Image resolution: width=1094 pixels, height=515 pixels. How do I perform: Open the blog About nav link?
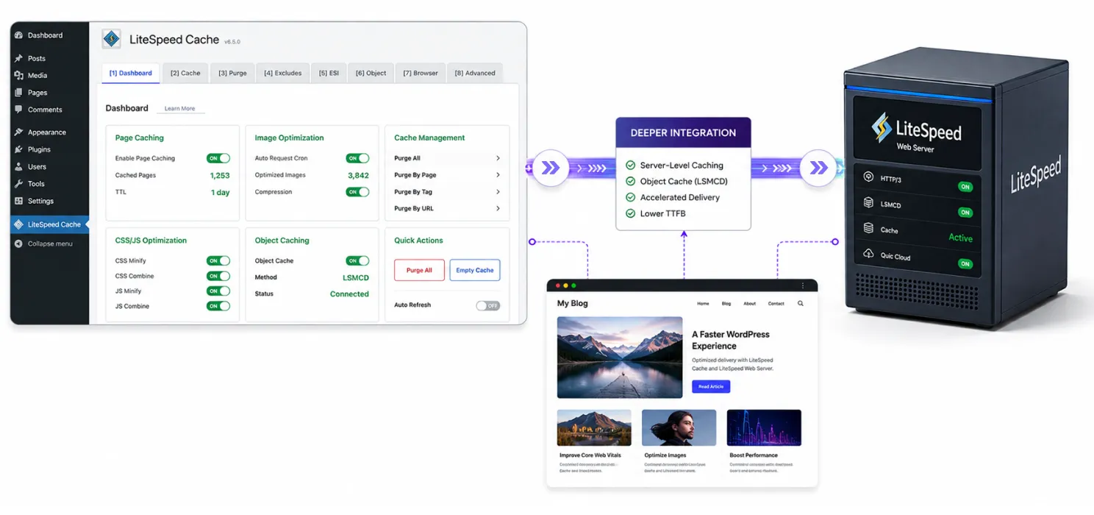click(749, 303)
